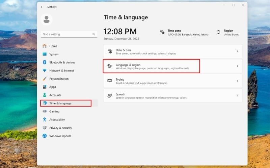Image resolution: width=270 pixels, height=168 pixels.
Task: Click "Windows display language, preferred languages" description
Action: (x=152, y=68)
